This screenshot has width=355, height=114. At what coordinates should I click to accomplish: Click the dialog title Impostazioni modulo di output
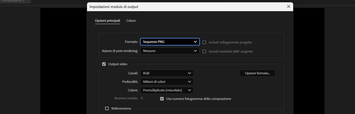tap(114, 7)
